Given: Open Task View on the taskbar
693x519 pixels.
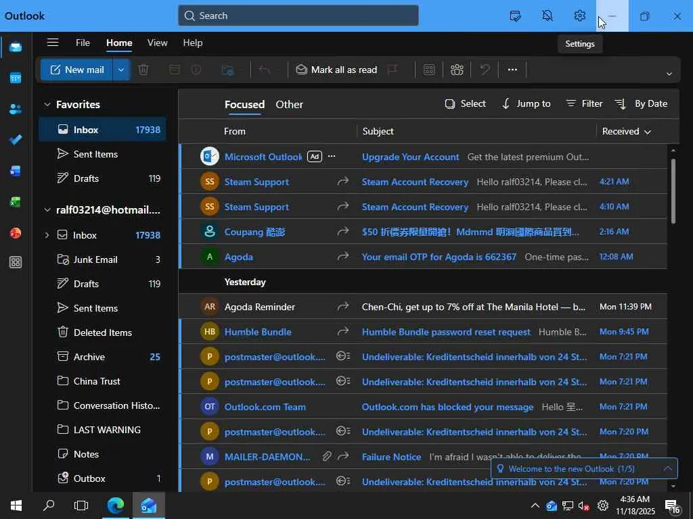Looking at the screenshot, I should coord(81,505).
